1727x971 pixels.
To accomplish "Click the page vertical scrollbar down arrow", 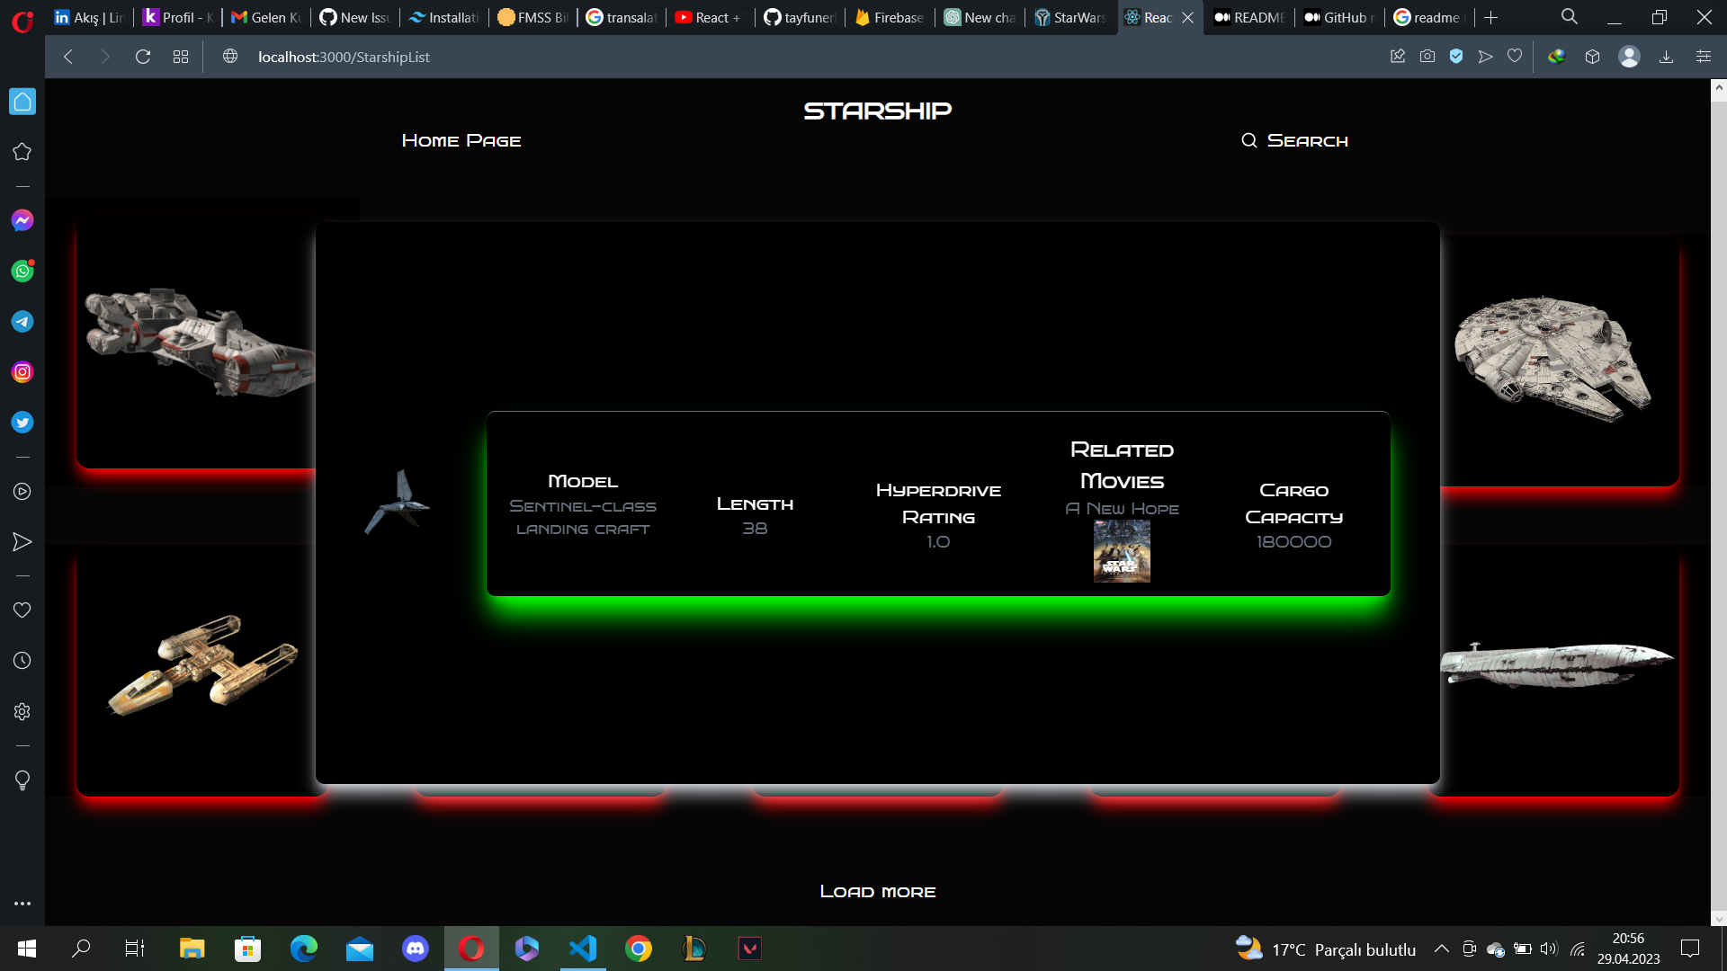I will point(1719,919).
